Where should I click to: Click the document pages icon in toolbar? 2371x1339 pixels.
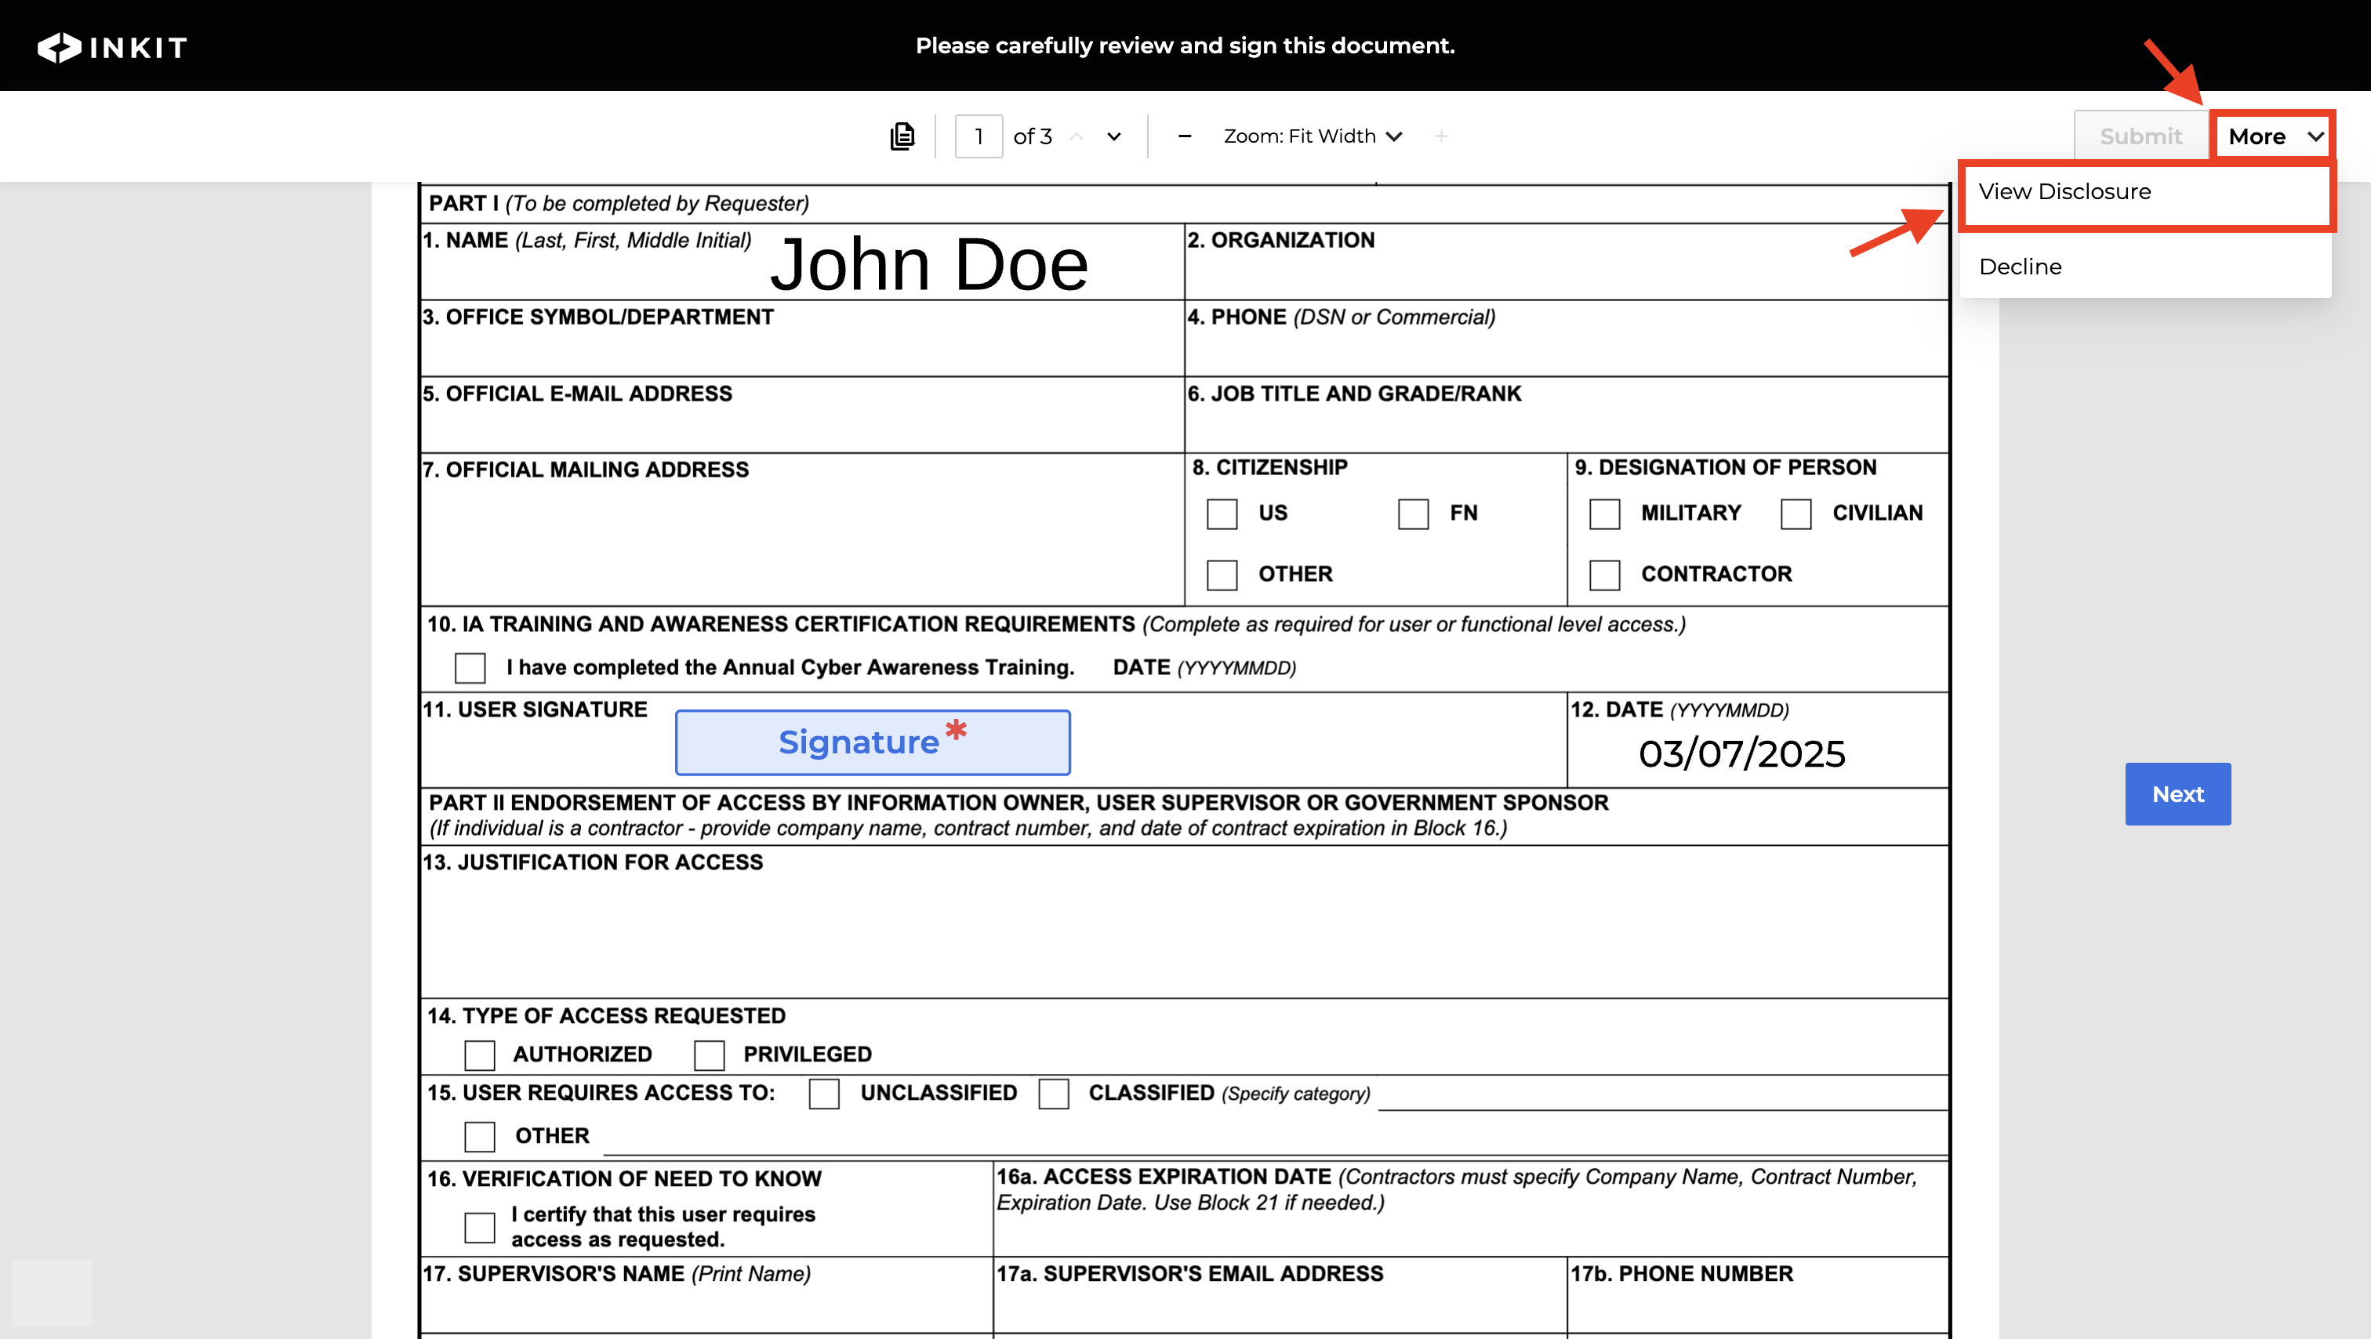click(x=902, y=136)
